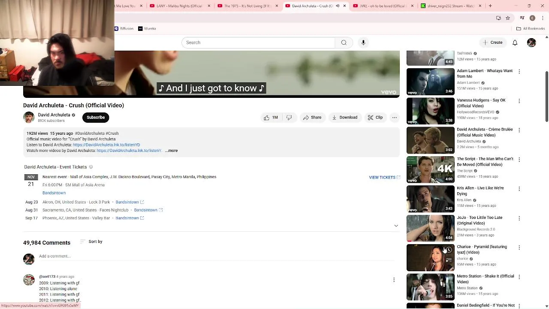Click VIEW TICKETS link
The width and height of the screenshot is (549, 309).
coord(384,177)
